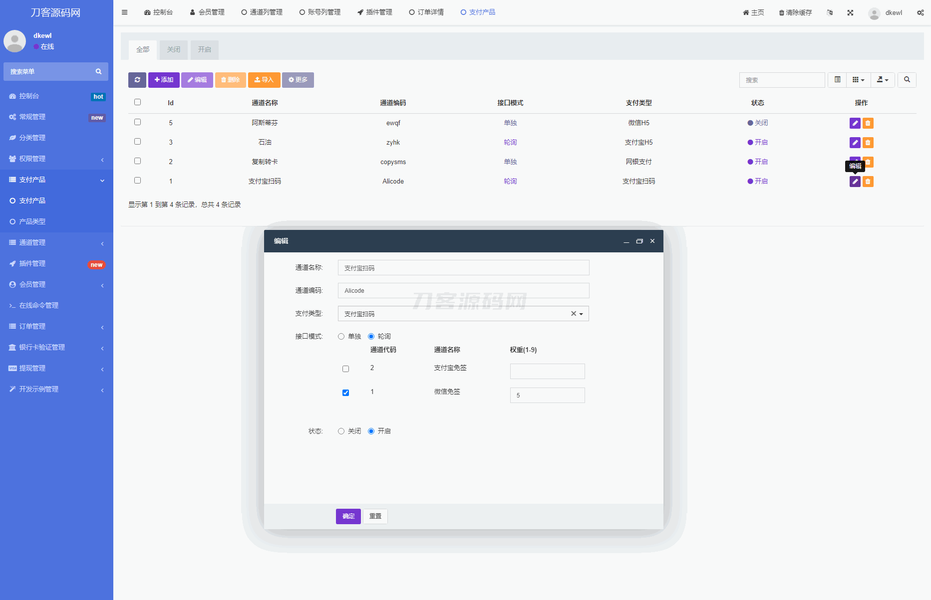Screen dimensions: 931x600
Task: Click the settings gears icon at top right
Action: click(920, 12)
